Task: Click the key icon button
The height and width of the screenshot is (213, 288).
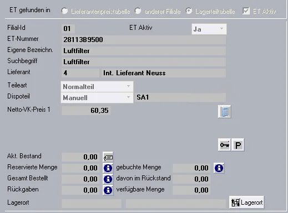Action: pos(224,145)
